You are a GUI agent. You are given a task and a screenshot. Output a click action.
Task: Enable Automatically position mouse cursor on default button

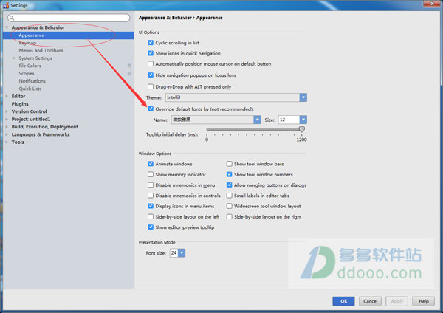pyautogui.click(x=151, y=63)
